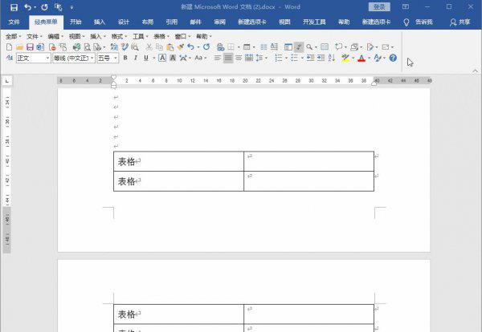Click the Print Preview magnifier icon
The image size is (482, 332).
(88, 47)
